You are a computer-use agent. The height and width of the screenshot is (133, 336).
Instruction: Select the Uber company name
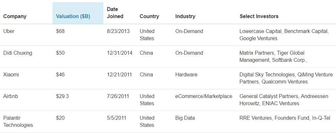pos(9,31)
